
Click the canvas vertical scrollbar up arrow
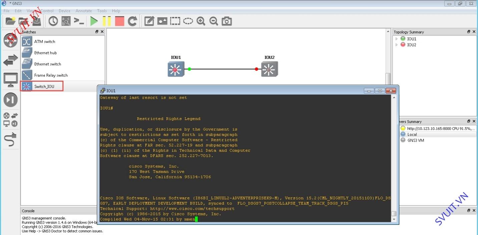[x=388, y=32]
